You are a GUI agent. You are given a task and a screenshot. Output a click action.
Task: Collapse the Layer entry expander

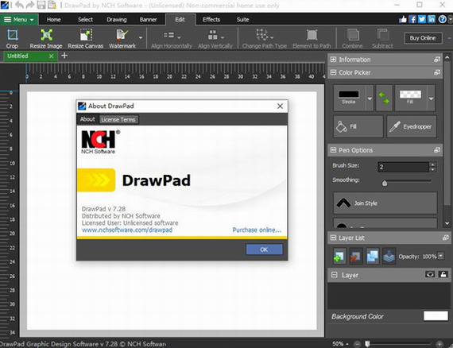coord(335,275)
